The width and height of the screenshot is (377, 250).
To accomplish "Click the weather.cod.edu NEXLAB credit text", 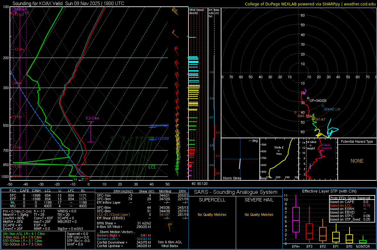I will (x=310, y=4).
